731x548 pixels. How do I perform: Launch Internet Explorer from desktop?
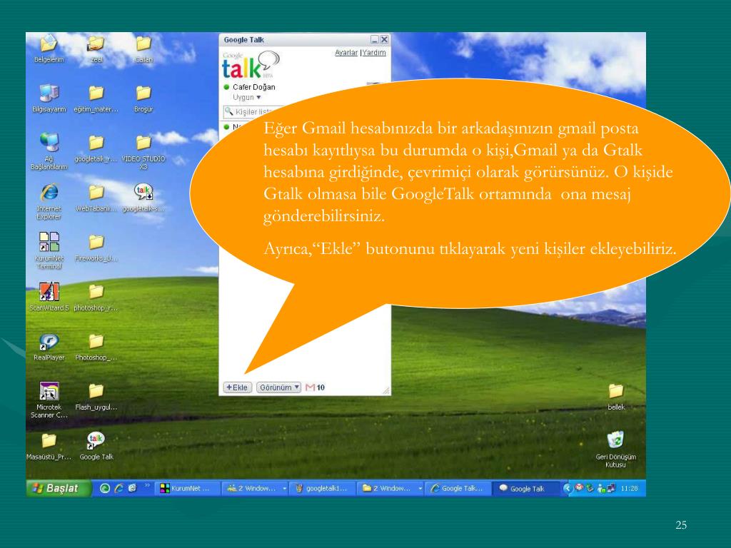click(x=49, y=201)
